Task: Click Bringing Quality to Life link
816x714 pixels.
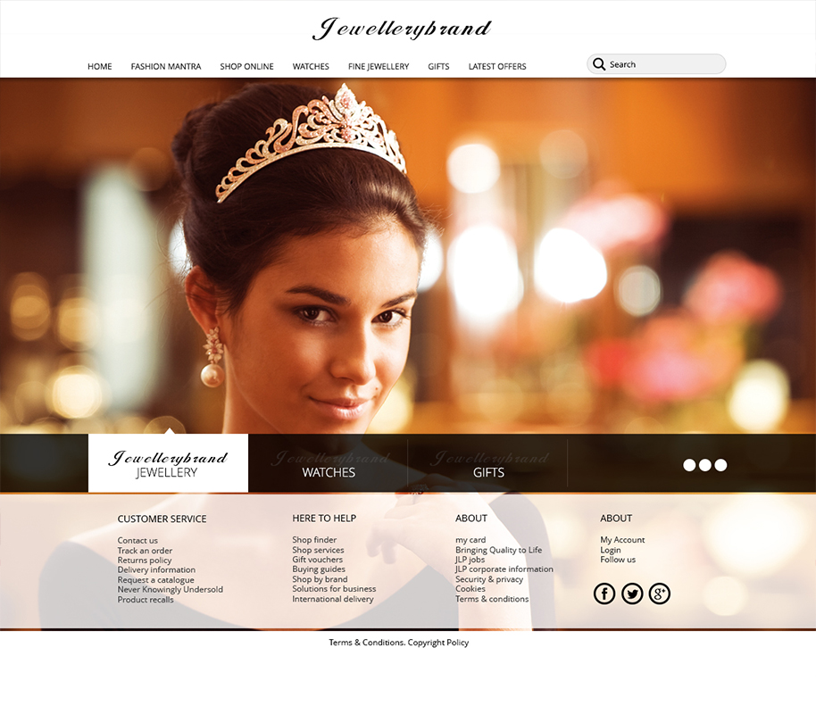Action: (498, 550)
